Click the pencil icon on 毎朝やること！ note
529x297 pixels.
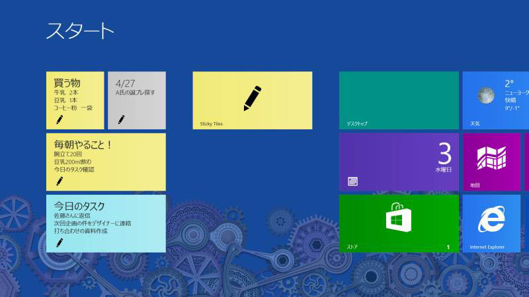pos(60,181)
